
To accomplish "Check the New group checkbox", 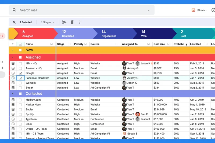I will [x=20, y=50].
